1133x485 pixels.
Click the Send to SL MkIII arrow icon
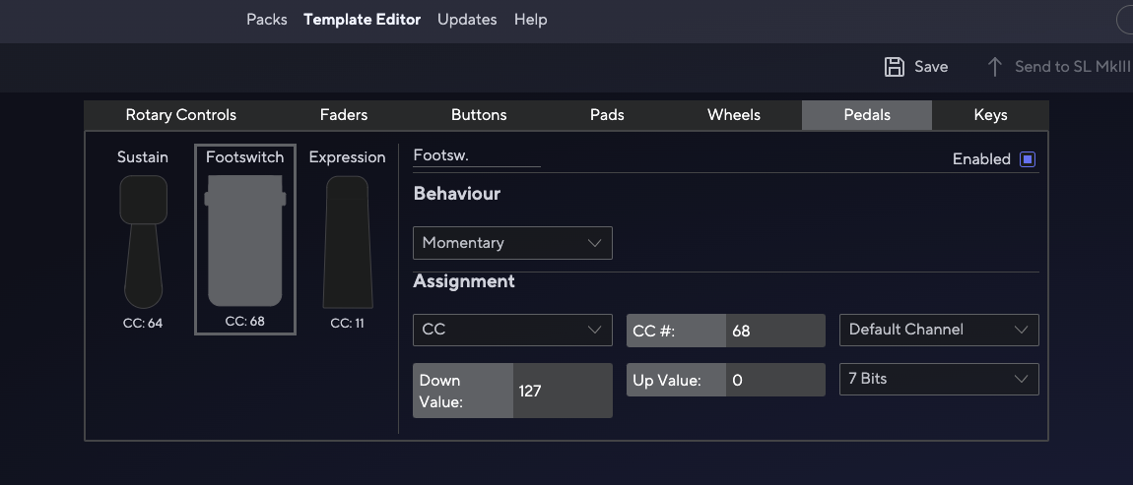[x=994, y=67]
